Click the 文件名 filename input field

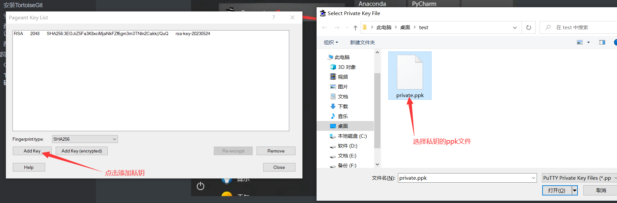[464, 178]
